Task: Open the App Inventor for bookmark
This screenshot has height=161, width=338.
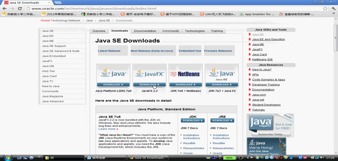Action: click(x=257, y=14)
